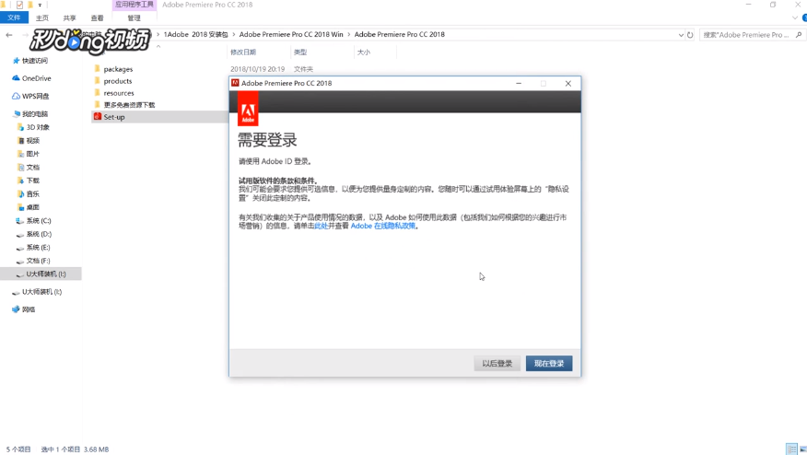Click the 以后登录 sign-in-later button
Image resolution: width=807 pixels, height=455 pixels.
[497, 364]
